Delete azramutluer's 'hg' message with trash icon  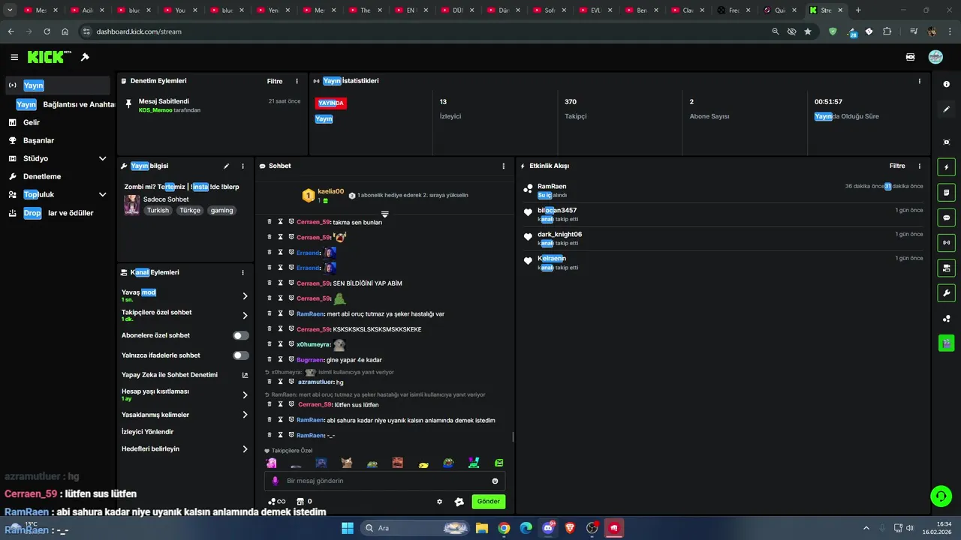[x=270, y=382]
